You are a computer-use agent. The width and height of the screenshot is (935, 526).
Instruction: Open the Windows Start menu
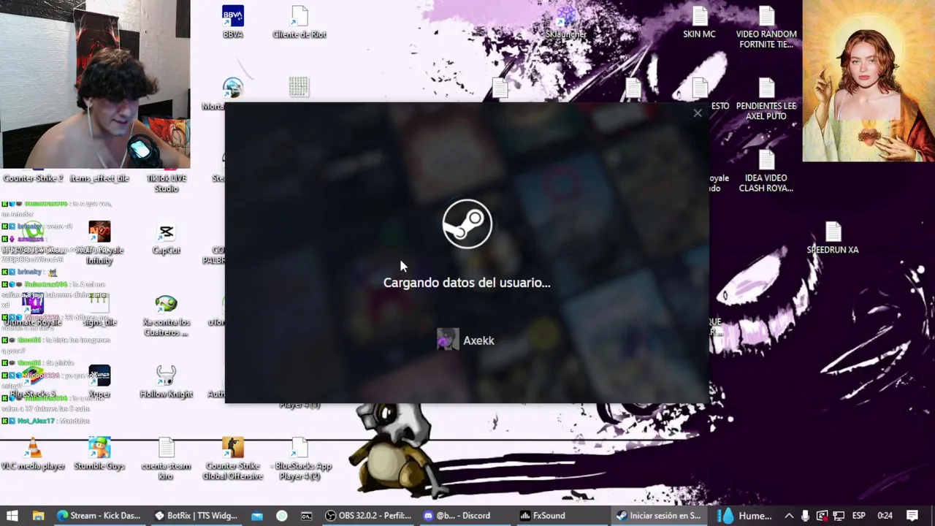(x=12, y=516)
